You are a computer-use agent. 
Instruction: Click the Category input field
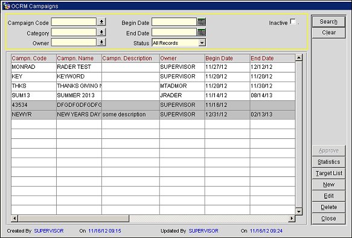pos(74,33)
